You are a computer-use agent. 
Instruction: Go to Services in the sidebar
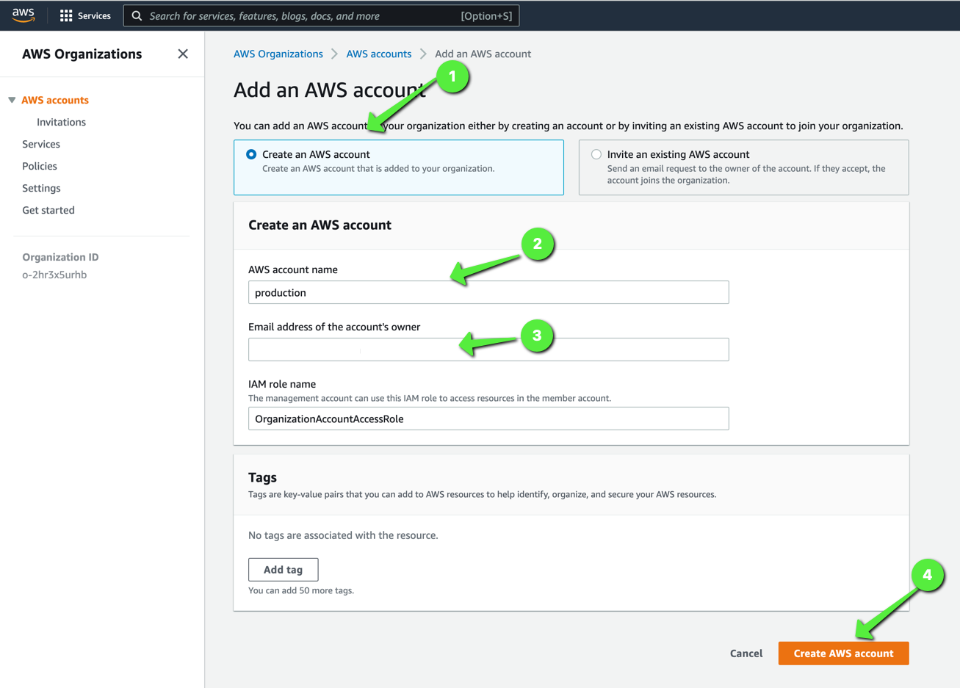(x=41, y=144)
